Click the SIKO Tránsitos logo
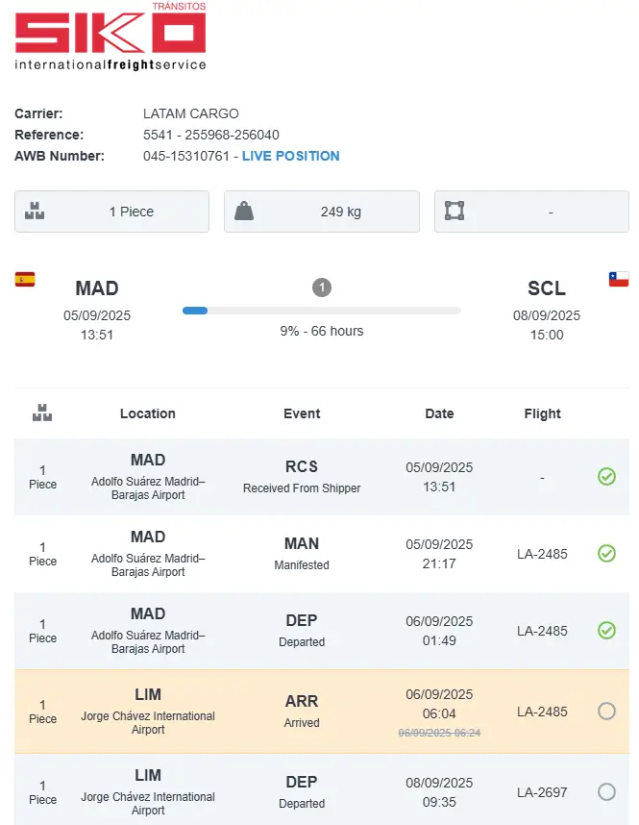The width and height of the screenshot is (639, 825). [x=111, y=37]
